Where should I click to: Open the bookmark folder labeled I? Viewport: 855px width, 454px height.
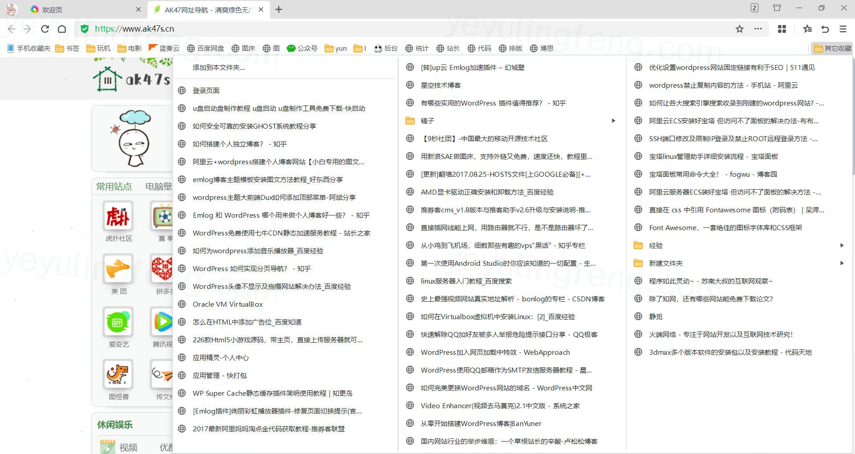(x=360, y=48)
